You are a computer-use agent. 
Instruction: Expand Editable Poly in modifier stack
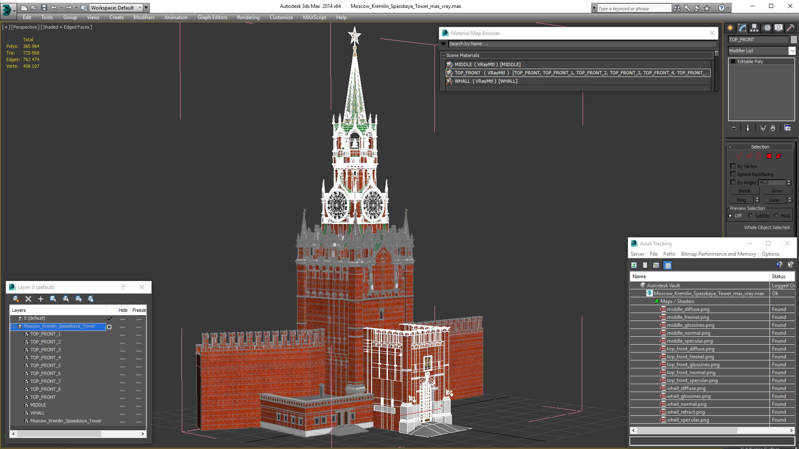pos(733,62)
